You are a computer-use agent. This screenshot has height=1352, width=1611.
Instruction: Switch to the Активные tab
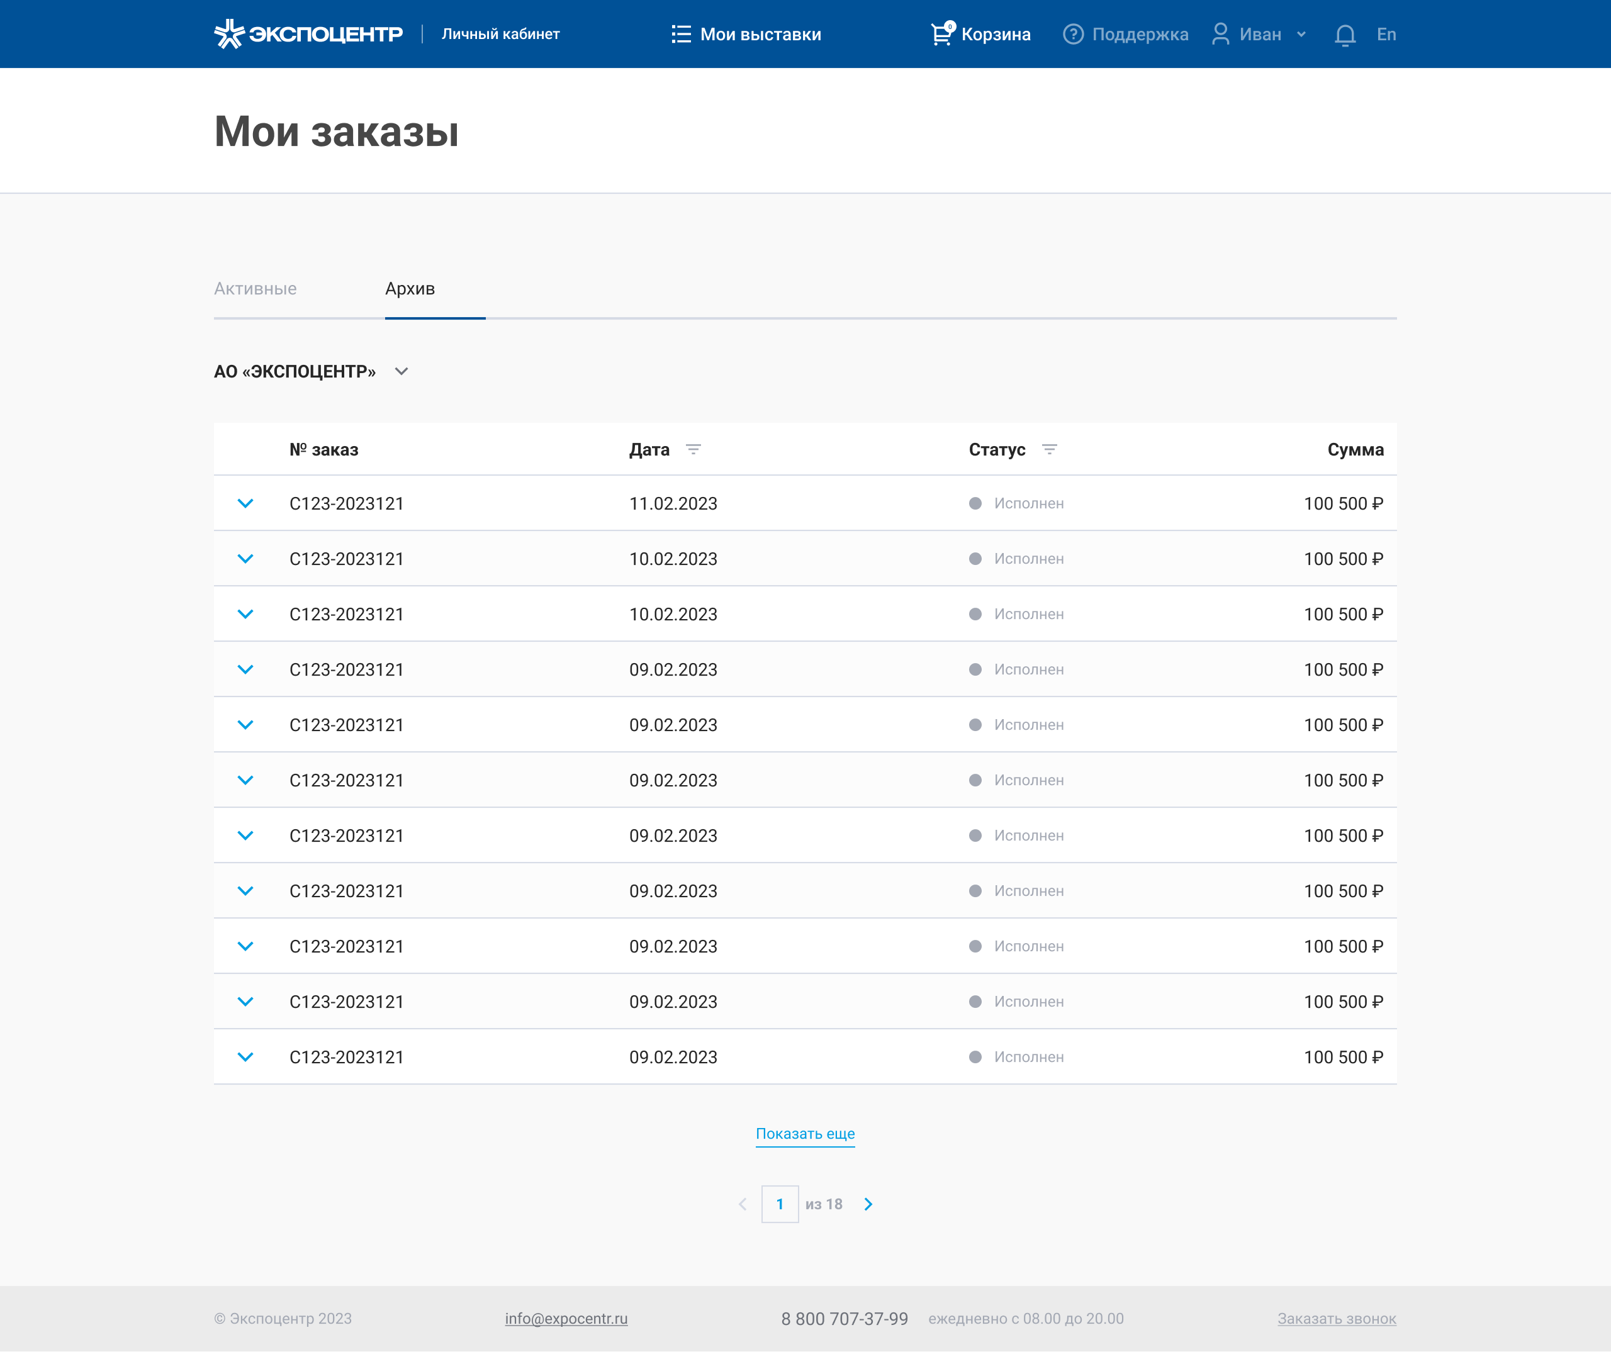click(255, 288)
